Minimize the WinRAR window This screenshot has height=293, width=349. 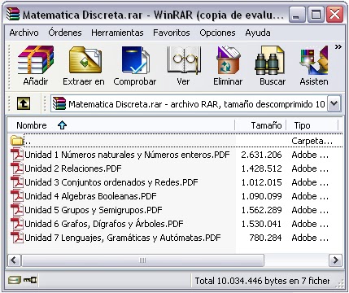coord(297,15)
